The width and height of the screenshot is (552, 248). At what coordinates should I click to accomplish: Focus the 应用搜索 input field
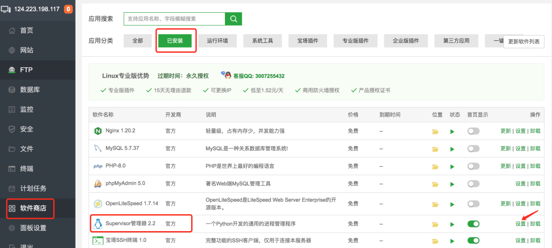point(174,19)
